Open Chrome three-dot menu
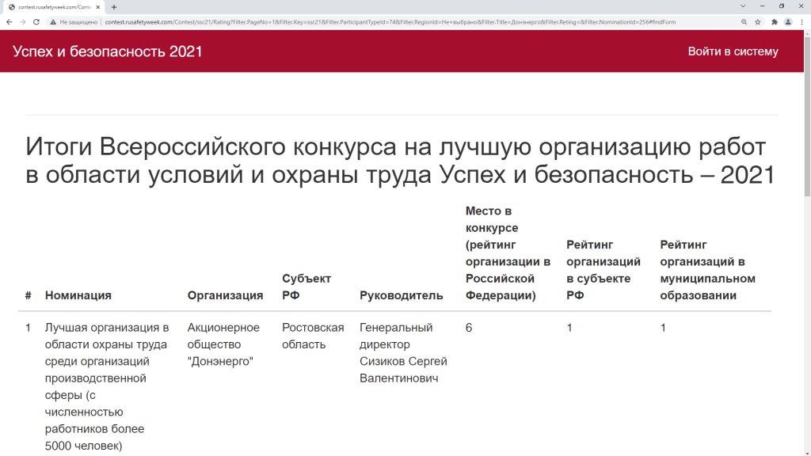811x456 pixels. 801,21
